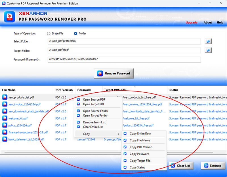
Task: Click the Target Folder path field
Action: (x=124, y=50)
